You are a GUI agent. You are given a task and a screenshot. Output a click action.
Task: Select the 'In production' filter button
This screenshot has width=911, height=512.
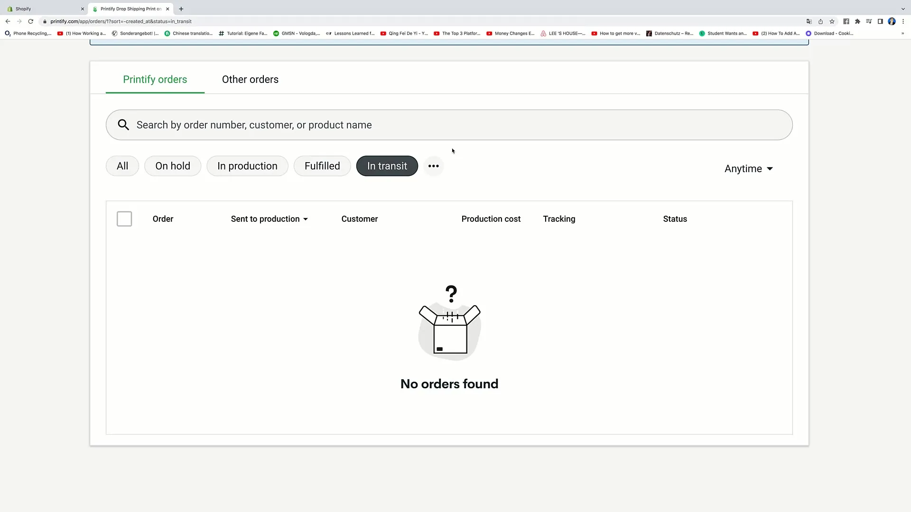(247, 165)
